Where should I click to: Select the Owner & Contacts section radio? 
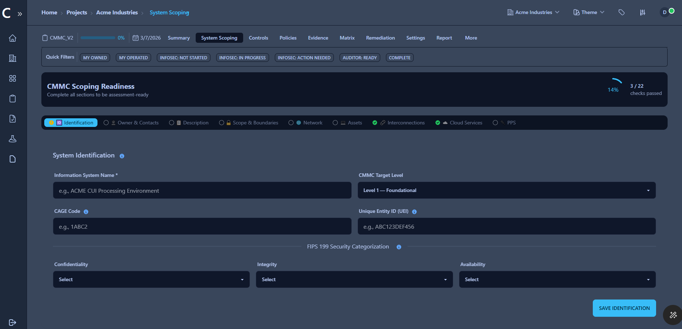click(106, 123)
